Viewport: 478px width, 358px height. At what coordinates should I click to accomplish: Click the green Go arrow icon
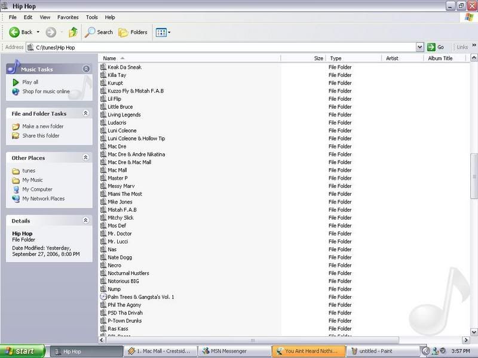(x=431, y=47)
